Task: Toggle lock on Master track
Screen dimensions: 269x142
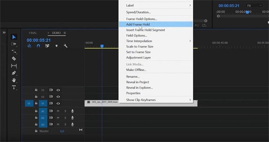Action: coord(36,131)
